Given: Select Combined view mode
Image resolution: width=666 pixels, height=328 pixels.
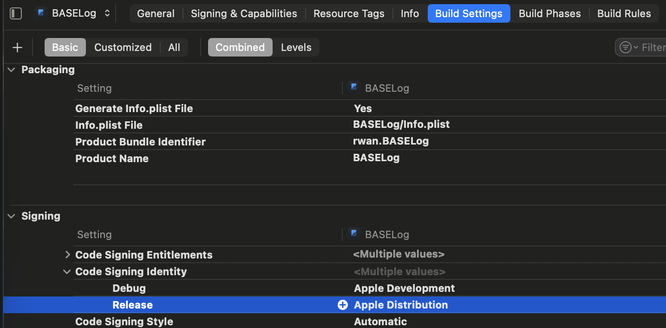Looking at the screenshot, I should click(x=240, y=47).
